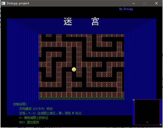Click the "C: 清除地图上的标记" instruction line
Image resolution: width=163 pixels, height=128 pixels.
pos(33,118)
